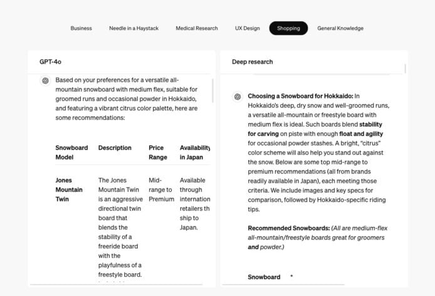435x296 pixels.
Task: Click the active Shopping tab
Action: [288, 28]
